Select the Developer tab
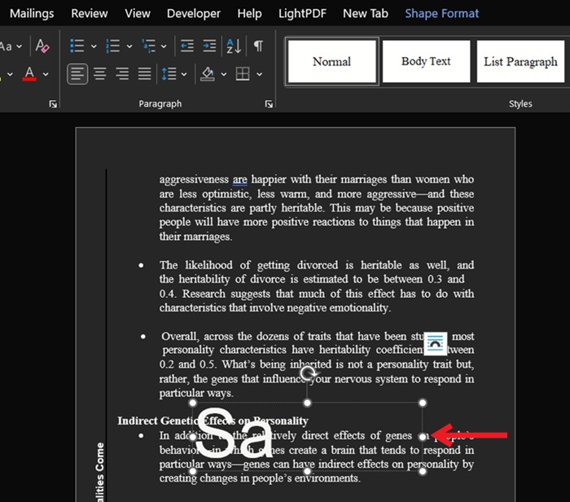The height and width of the screenshot is (502, 570). click(x=194, y=14)
